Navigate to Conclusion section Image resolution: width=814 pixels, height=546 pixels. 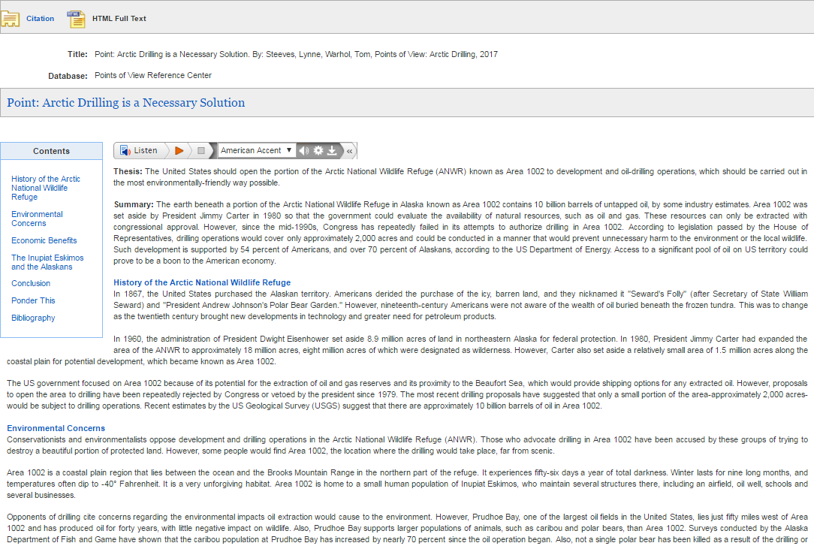point(31,283)
